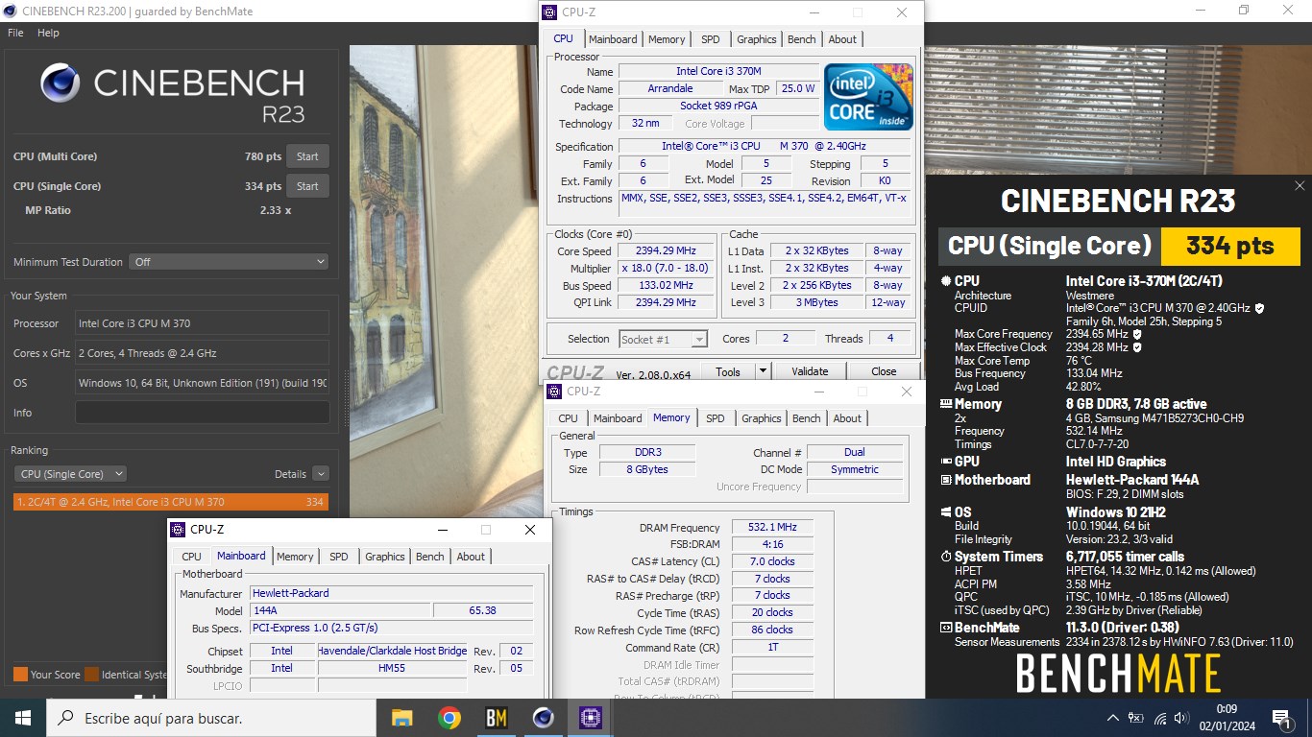Screen dimensions: 1312x737
Task: Click the CPU section icon in the BenchMate panel
Action: point(945,281)
